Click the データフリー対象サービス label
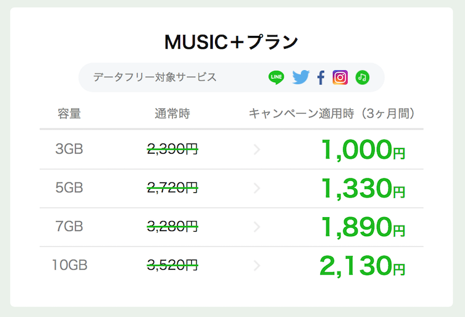Screen dimensions: 465x317 tap(155, 77)
